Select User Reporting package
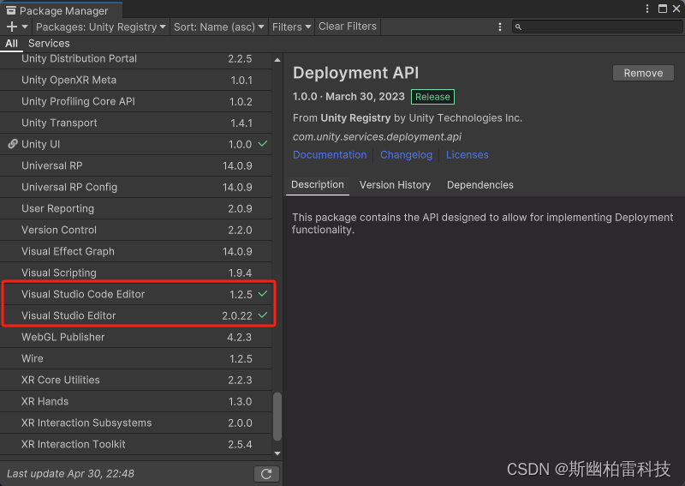Image resolution: width=685 pixels, height=486 pixels. (x=135, y=208)
